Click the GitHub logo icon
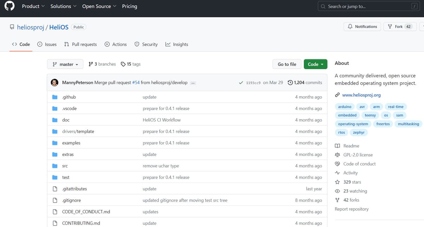 click(x=9, y=6)
